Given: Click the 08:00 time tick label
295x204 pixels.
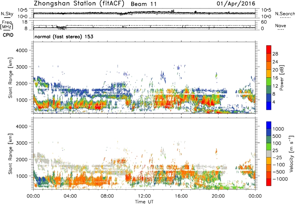Looking at the screenshot, I should click(x=107, y=196).
